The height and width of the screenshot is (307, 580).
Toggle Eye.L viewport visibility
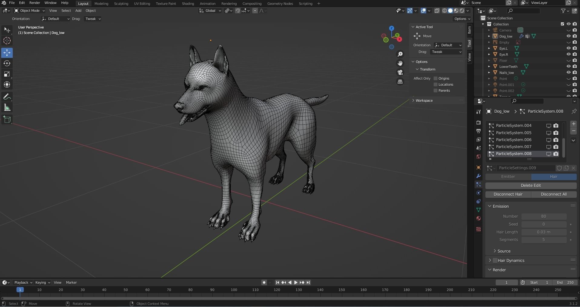click(x=568, y=48)
